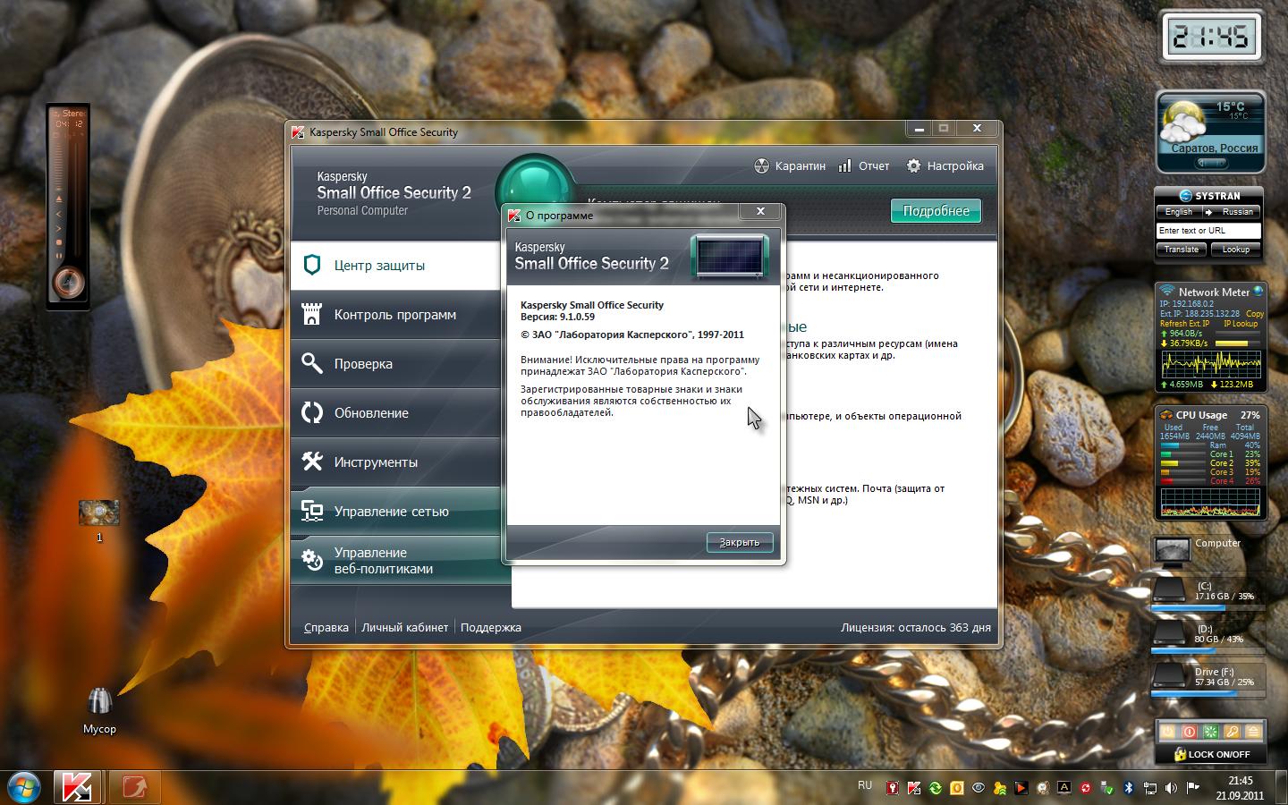Minimize the Kaspersky Small Office Security window
This screenshot has height=805, width=1288.
[x=919, y=129]
